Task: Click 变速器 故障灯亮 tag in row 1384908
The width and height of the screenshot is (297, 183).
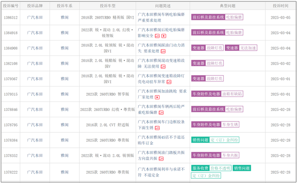Action: click(207, 48)
